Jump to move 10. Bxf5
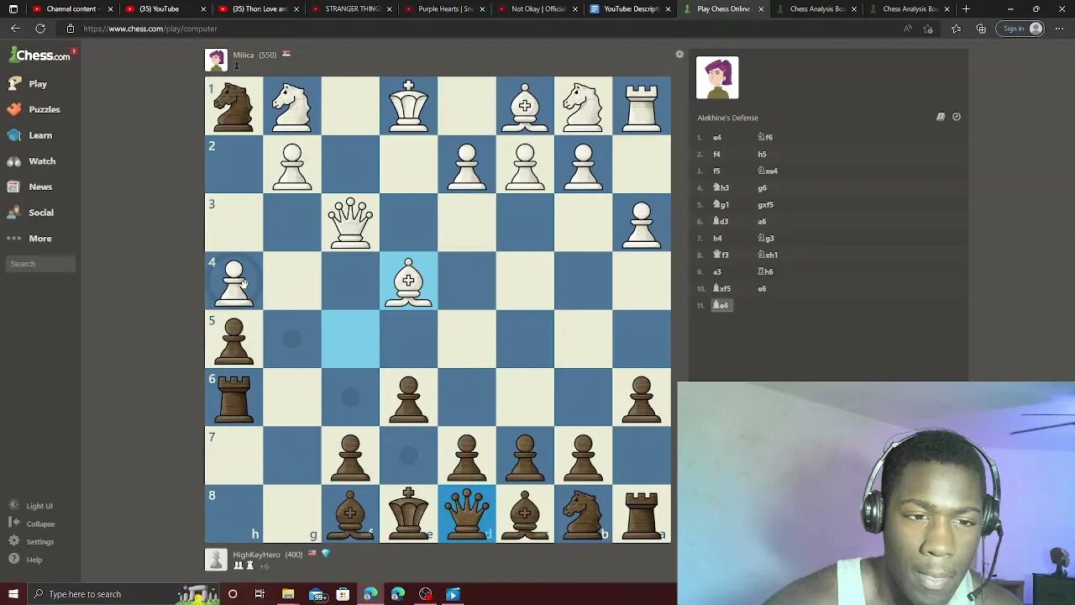Viewport: 1075px width, 605px height. pos(722,288)
